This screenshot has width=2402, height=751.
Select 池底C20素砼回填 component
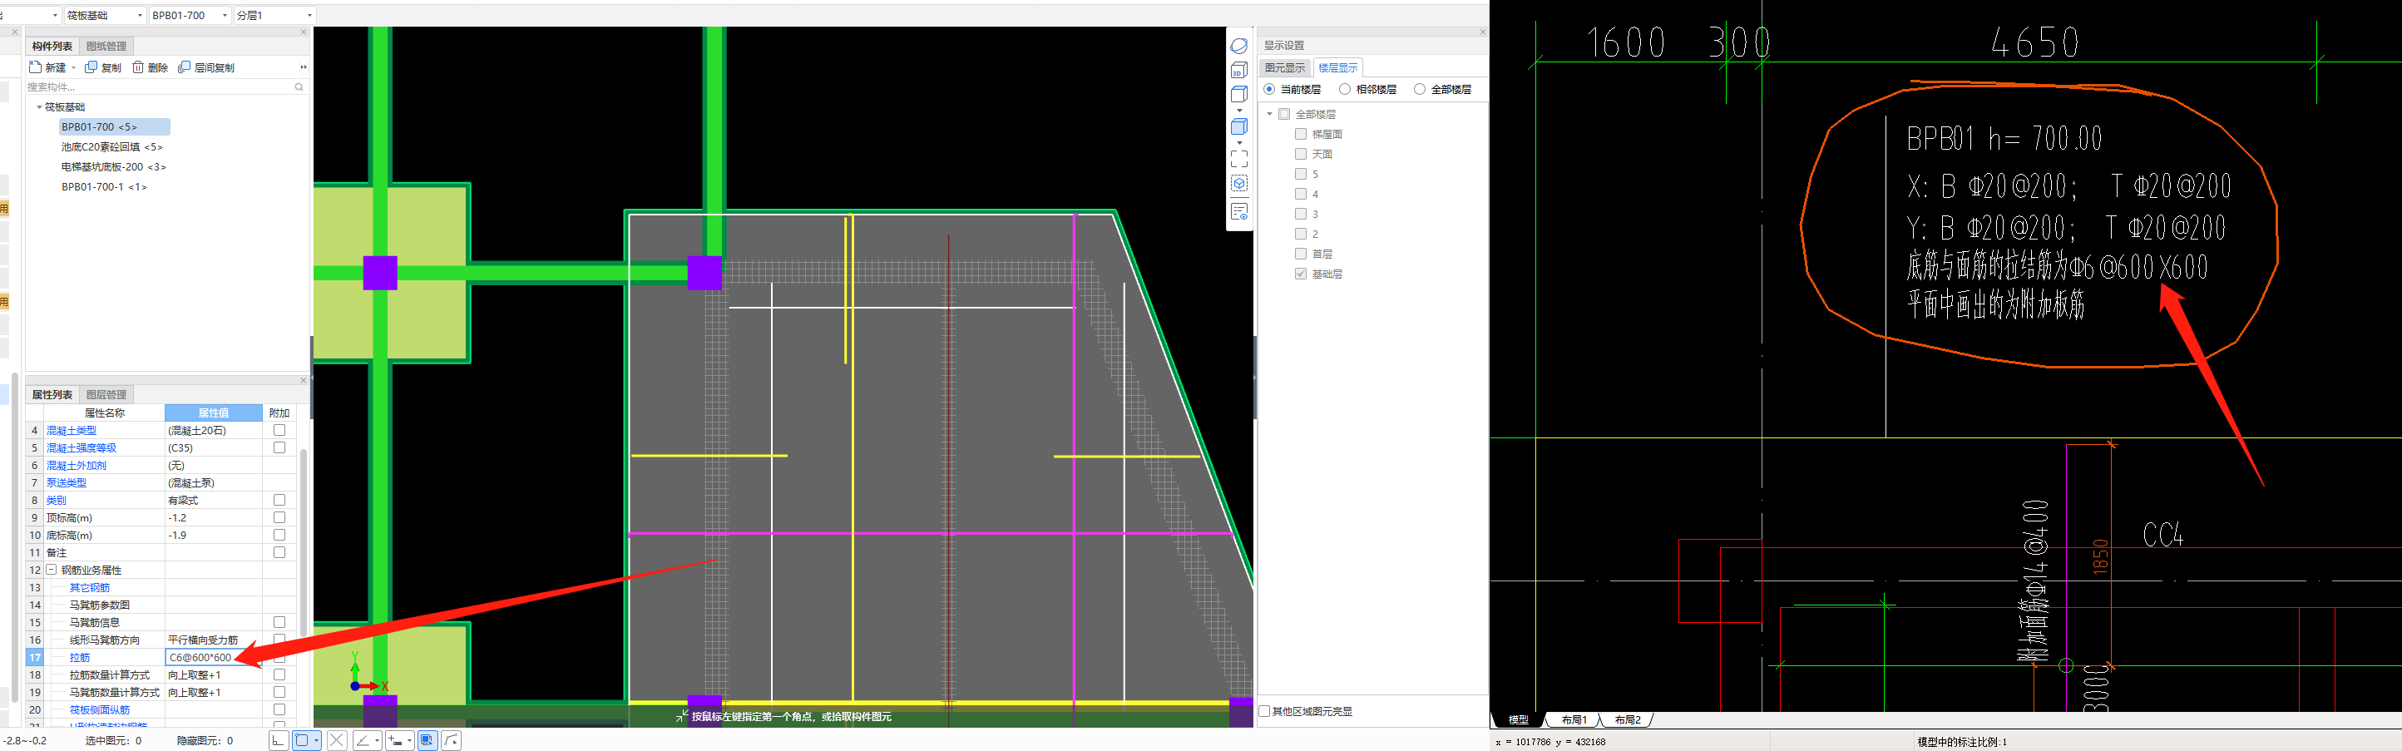pos(112,146)
